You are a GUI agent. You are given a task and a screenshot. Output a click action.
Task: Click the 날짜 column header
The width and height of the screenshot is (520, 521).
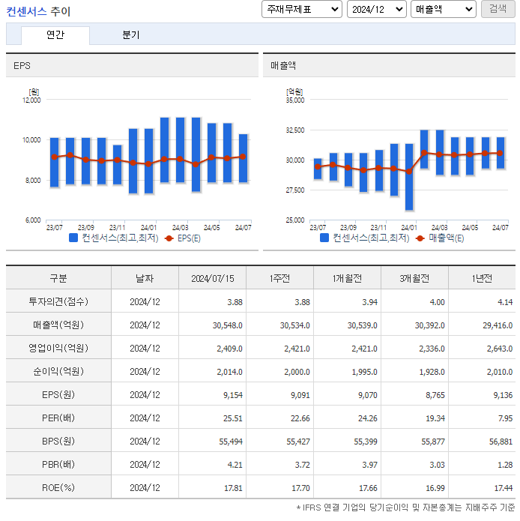click(x=145, y=278)
